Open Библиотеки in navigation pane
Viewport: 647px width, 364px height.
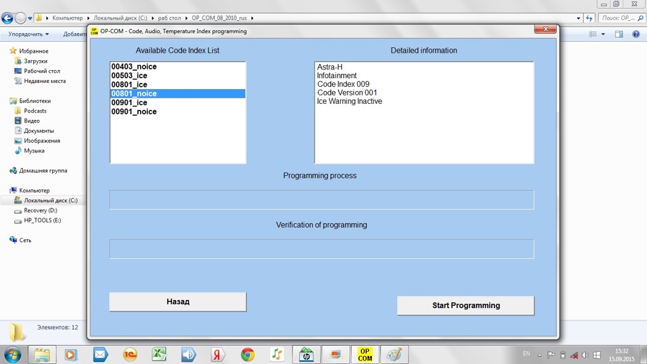[x=34, y=100]
